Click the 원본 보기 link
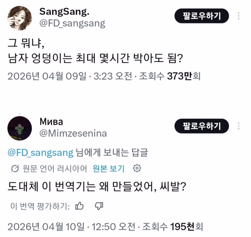 [x=112, y=169]
